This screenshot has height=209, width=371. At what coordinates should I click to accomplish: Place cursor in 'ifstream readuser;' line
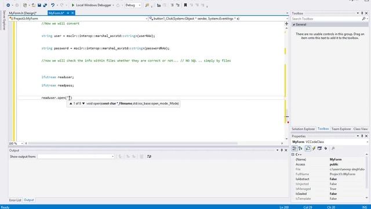click(x=57, y=77)
